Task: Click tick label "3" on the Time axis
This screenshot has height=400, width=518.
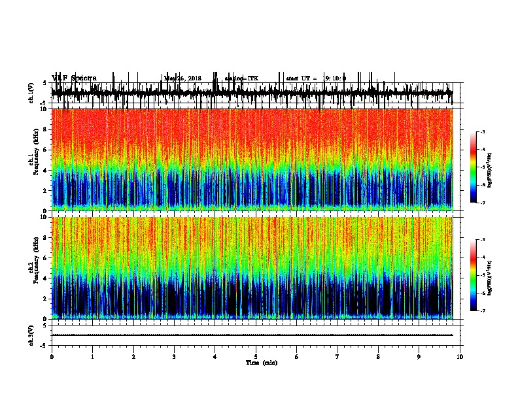Action: (174, 357)
